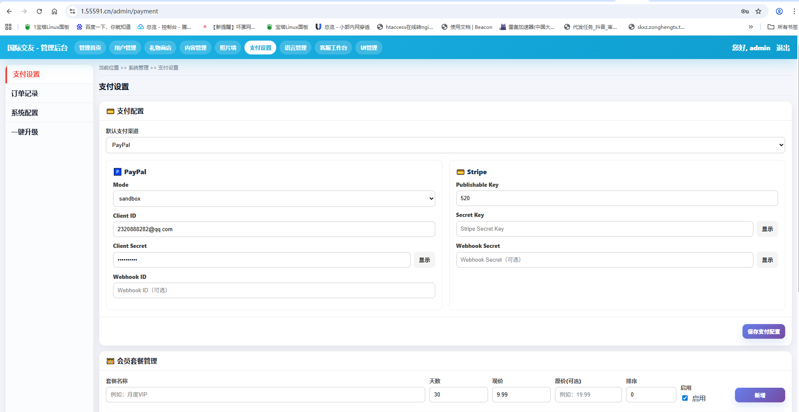Expand hidden bookmarks overflow chevron
This screenshot has height=412, width=799.
pyautogui.click(x=751, y=27)
